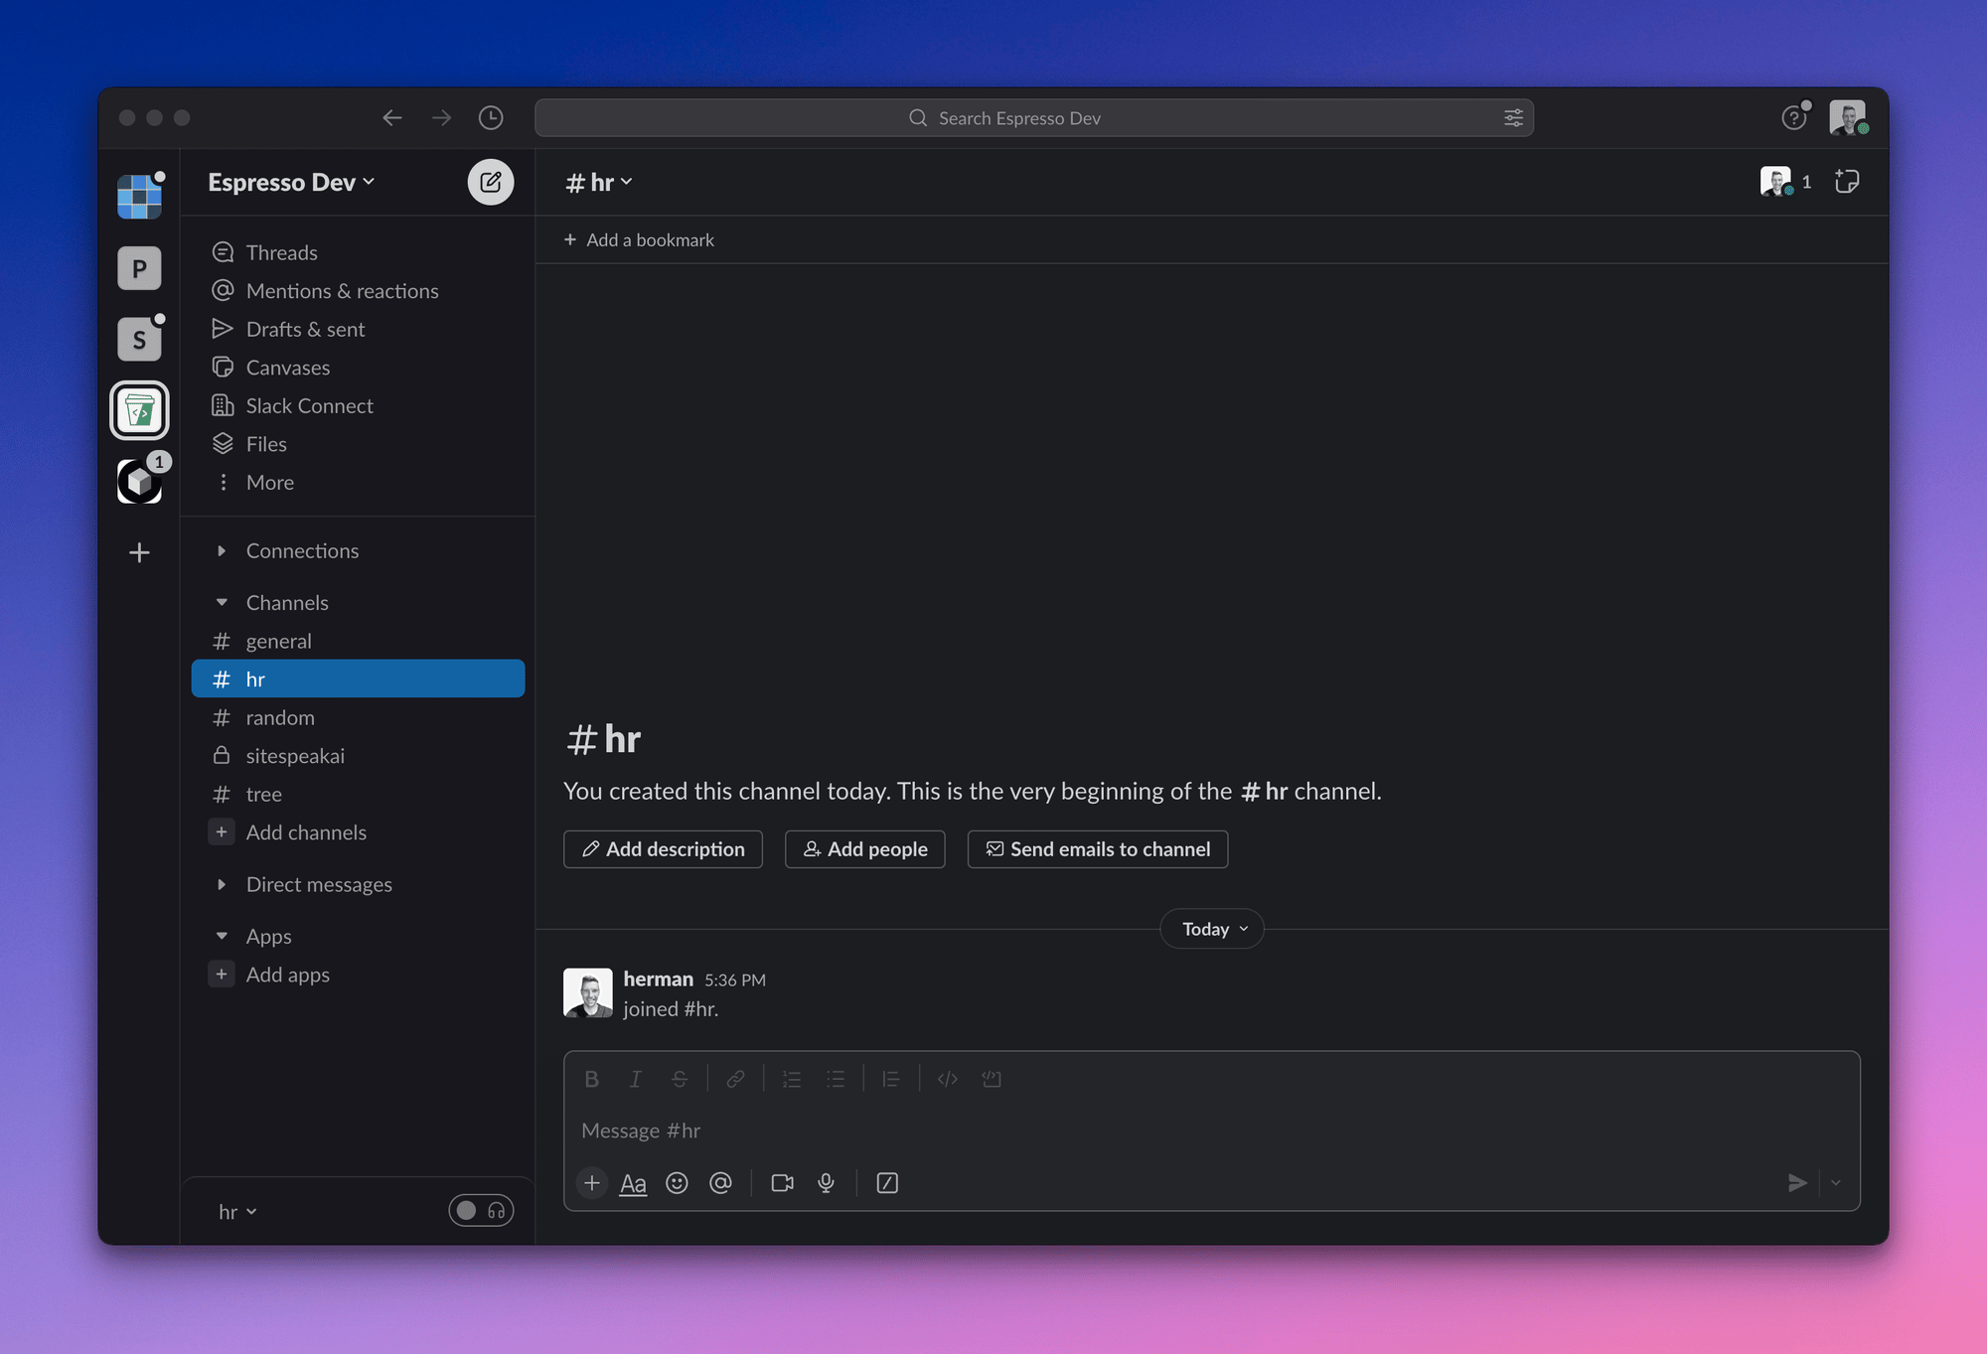Open the Today date dropdown

(1212, 929)
